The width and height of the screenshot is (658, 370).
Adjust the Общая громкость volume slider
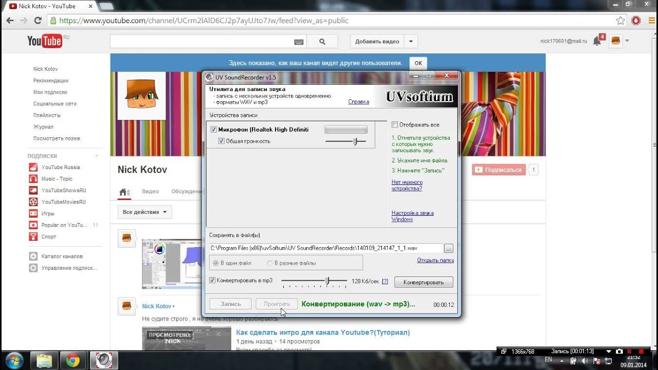[x=355, y=141]
